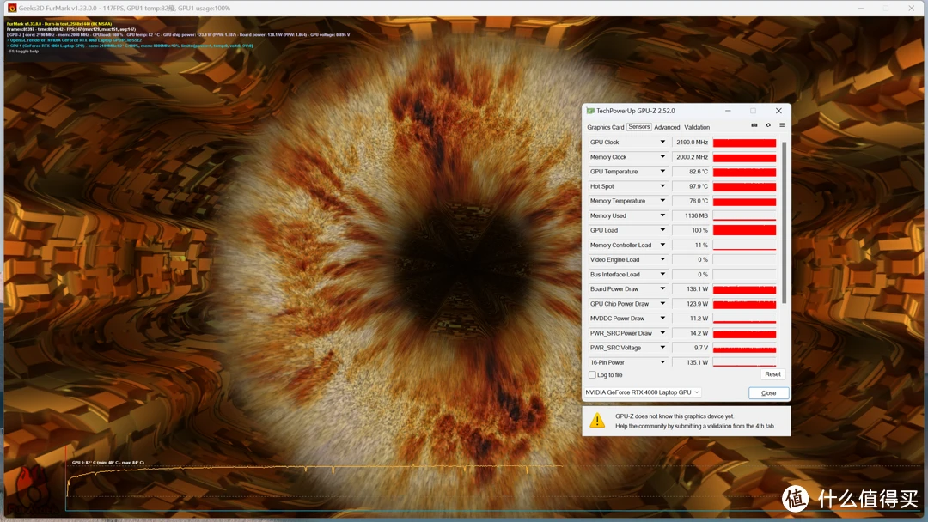This screenshot has height=522, width=928.
Task: Click the sensors list vertical scrollbar
Action: click(783, 223)
